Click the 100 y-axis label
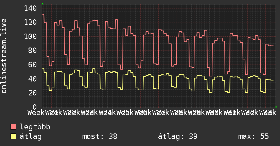The height and width of the screenshot is (146, 280). 30,36
